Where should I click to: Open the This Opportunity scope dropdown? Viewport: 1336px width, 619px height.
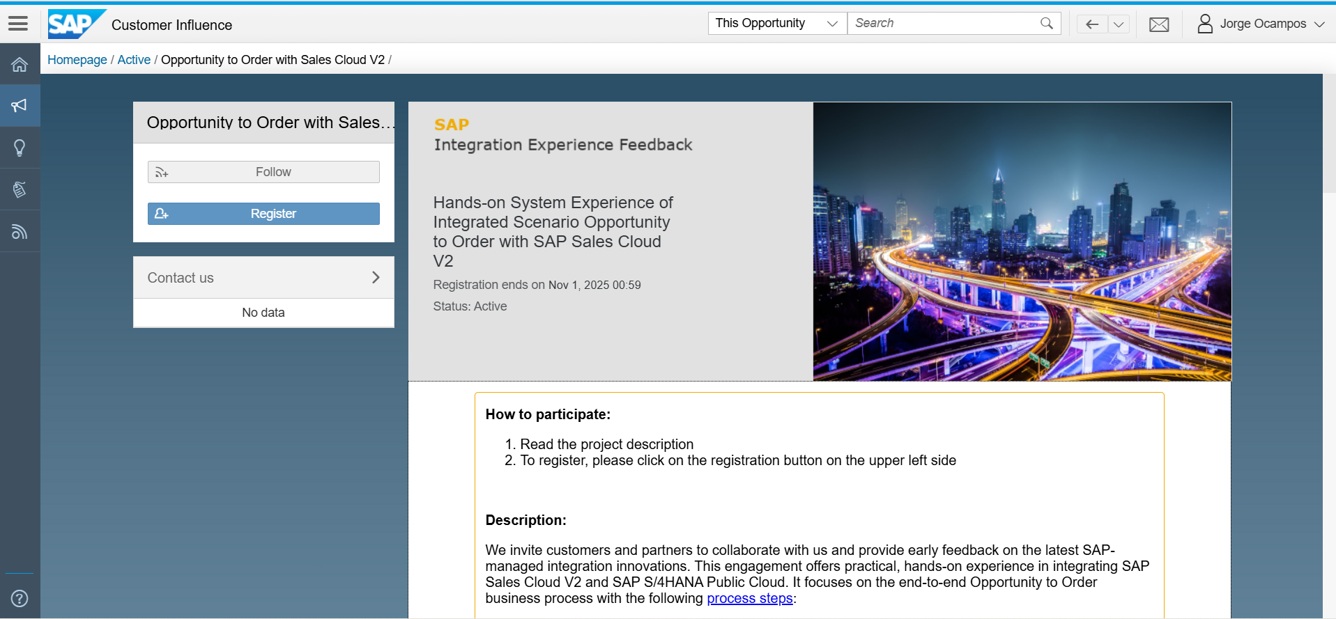click(776, 24)
